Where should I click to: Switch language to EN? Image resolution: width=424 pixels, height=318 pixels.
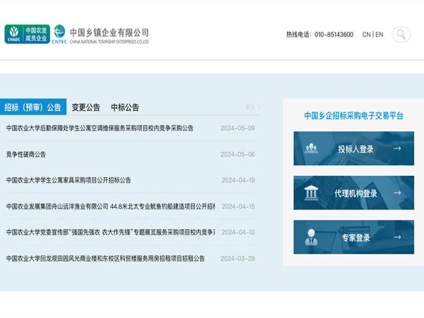click(379, 34)
